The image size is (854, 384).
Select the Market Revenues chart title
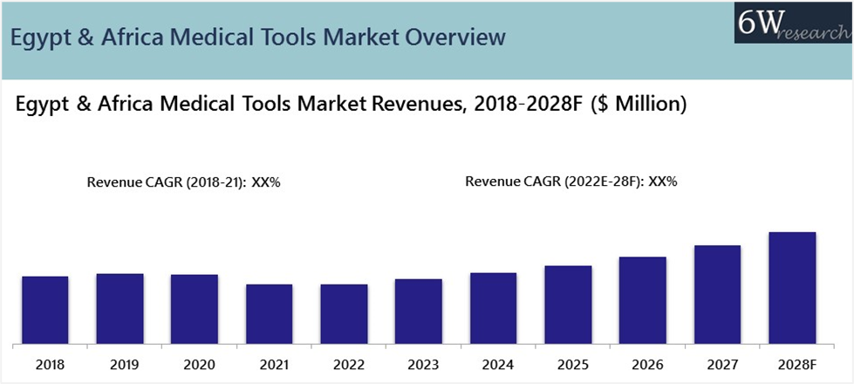(x=352, y=105)
